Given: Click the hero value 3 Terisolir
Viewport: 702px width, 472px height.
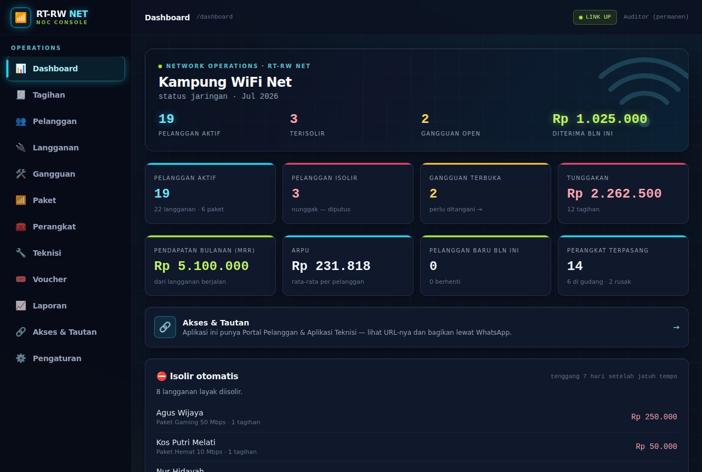Looking at the screenshot, I should coord(293,119).
